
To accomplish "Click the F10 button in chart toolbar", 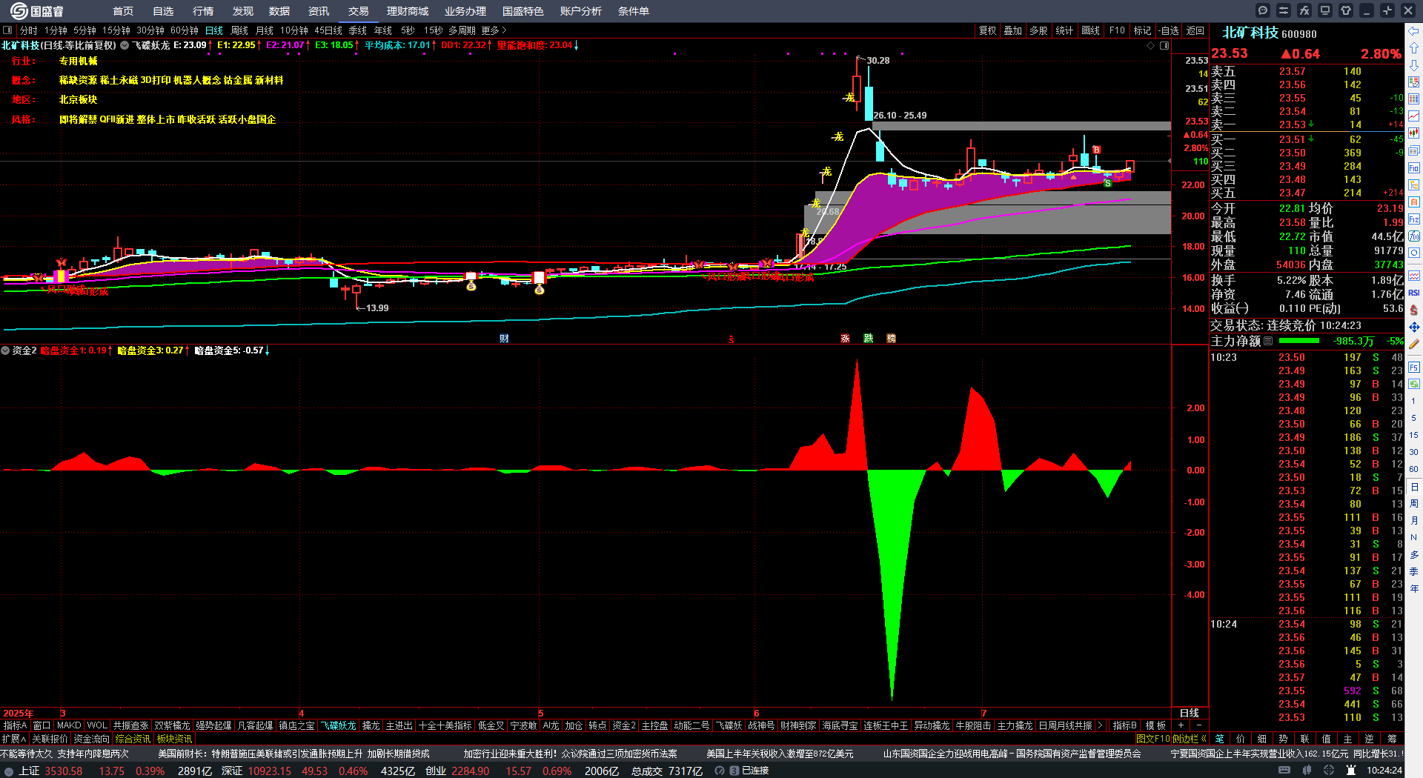I will 1117,30.
